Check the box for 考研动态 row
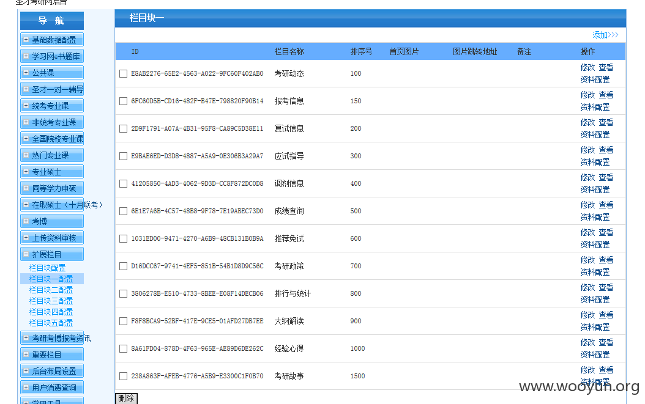The image size is (645, 404). [123, 73]
